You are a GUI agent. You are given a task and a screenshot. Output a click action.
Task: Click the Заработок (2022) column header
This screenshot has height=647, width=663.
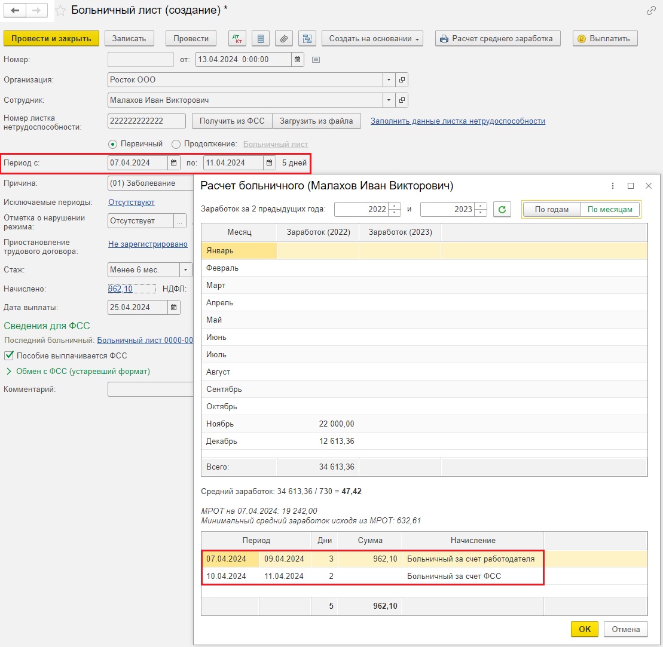click(318, 232)
